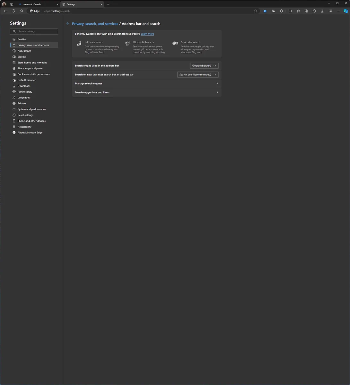Open Downloads settings in sidebar

[x=34, y=86]
